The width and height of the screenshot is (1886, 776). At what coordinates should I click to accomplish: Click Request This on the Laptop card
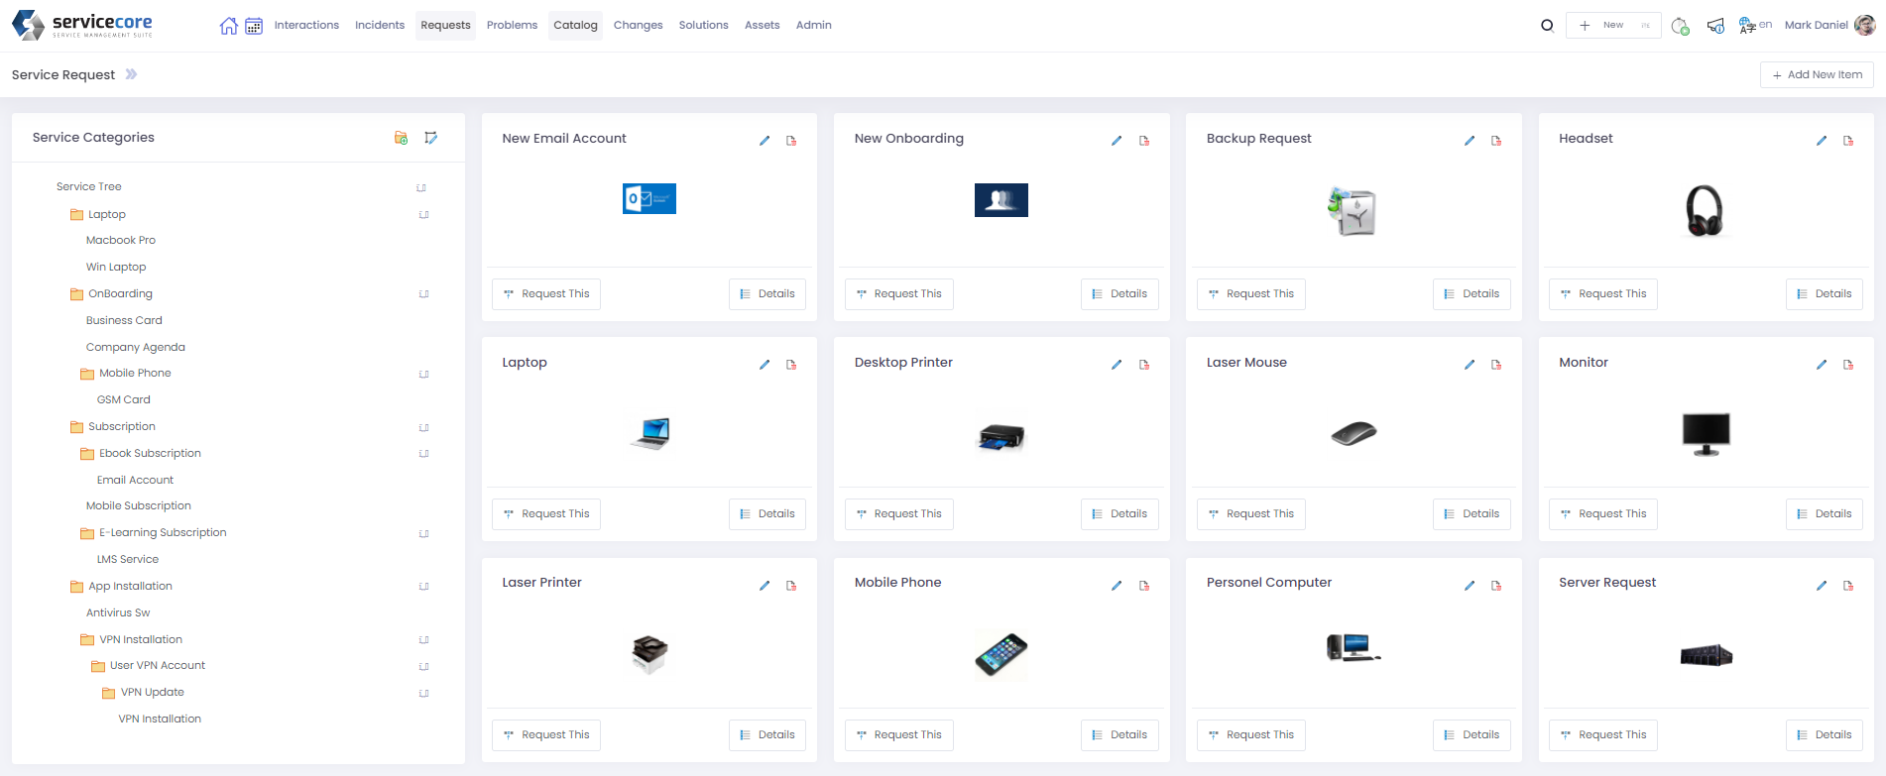(546, 513)
